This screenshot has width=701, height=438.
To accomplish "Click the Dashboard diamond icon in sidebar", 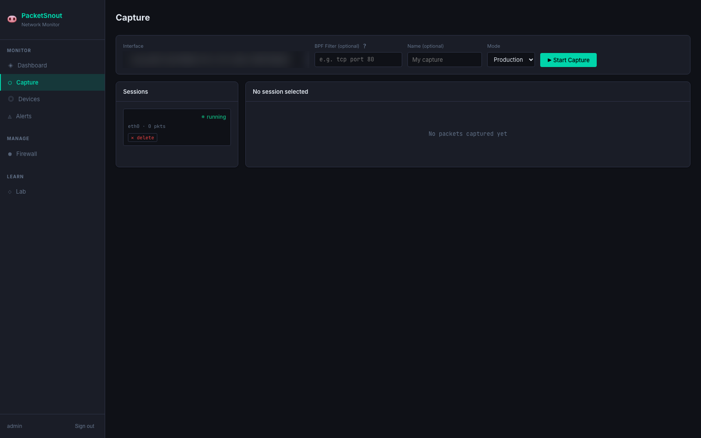I will point(11,66).
